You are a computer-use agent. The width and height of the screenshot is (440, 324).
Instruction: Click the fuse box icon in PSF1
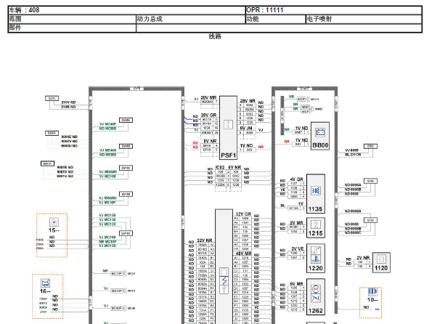point(228,124)
